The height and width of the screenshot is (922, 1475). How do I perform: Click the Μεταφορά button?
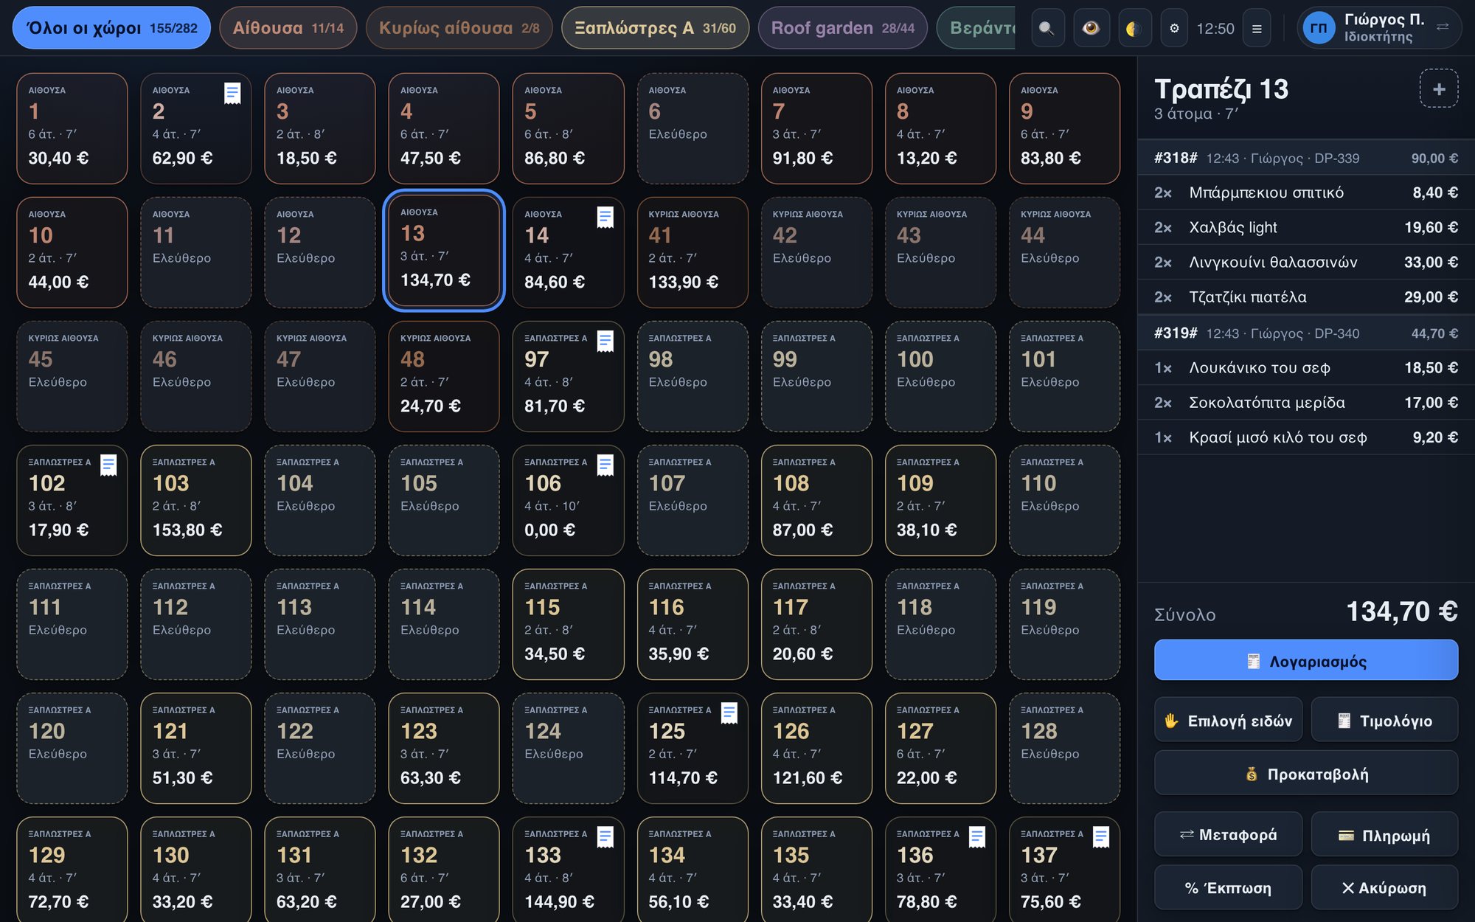1228,834
